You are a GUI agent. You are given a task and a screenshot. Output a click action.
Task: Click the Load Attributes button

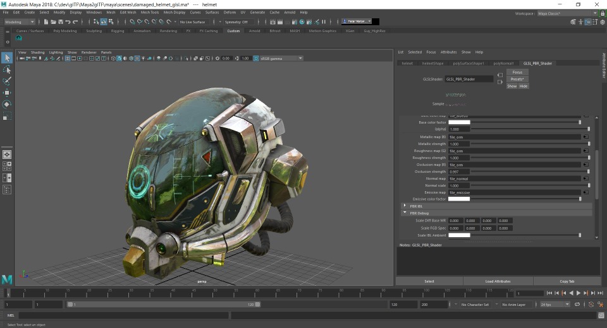click(498, 281)
